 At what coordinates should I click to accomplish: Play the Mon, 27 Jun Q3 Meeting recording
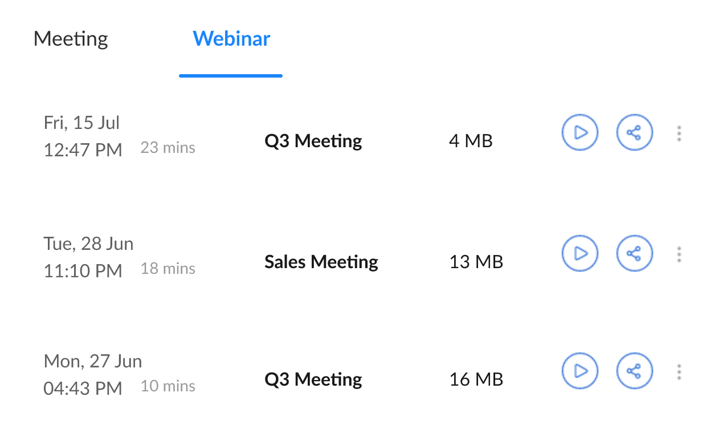point(580,371)
